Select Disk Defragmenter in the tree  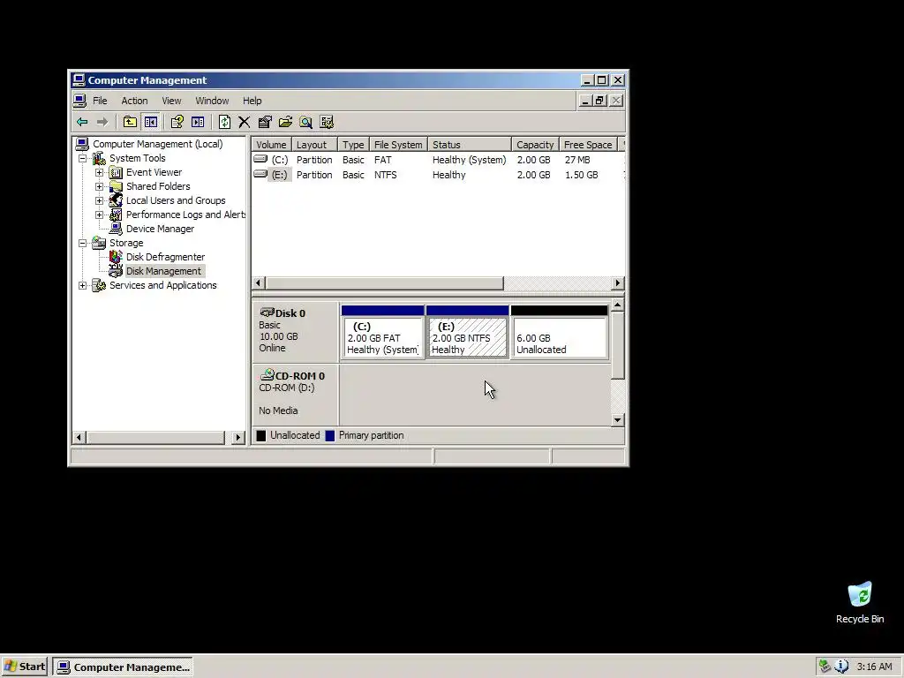click(x=165, y=257)
